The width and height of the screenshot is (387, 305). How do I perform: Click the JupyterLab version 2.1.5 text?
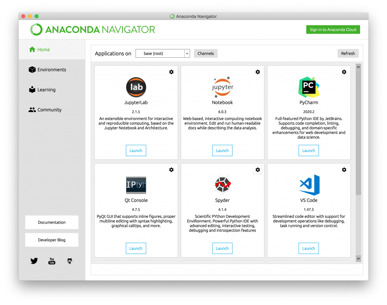(x=136, y=112)
